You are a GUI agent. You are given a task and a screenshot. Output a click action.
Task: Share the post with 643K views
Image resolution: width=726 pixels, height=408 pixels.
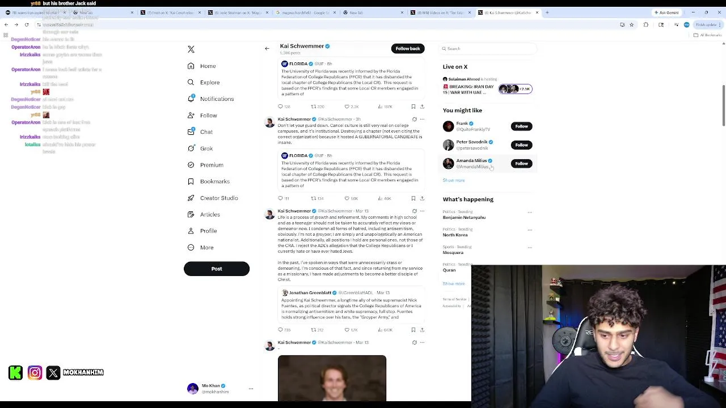pos(422,330)
